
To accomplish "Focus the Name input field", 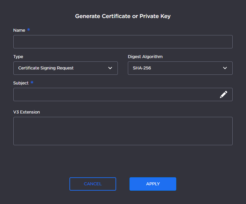I will point(123,42).
